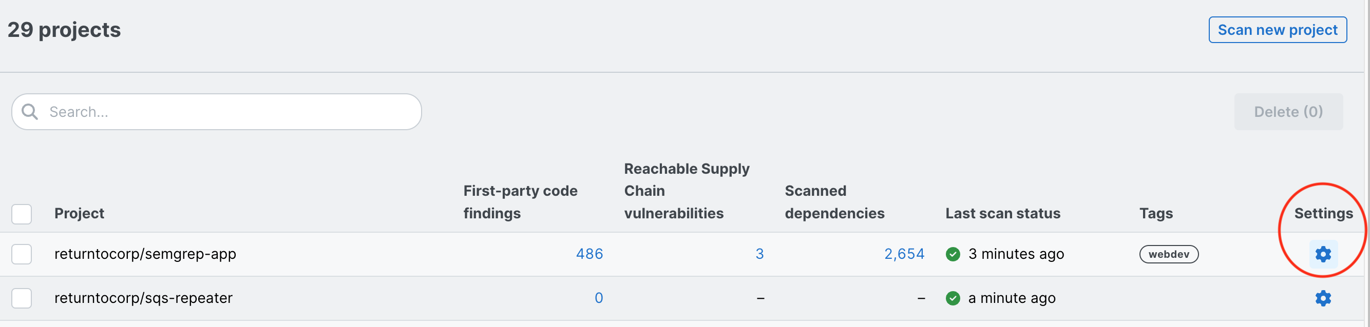The height and width of the screenshot is (327, 1370).
Task: Open the 0 findings link for sqs-repeater
Action: [x=598, y=298]
